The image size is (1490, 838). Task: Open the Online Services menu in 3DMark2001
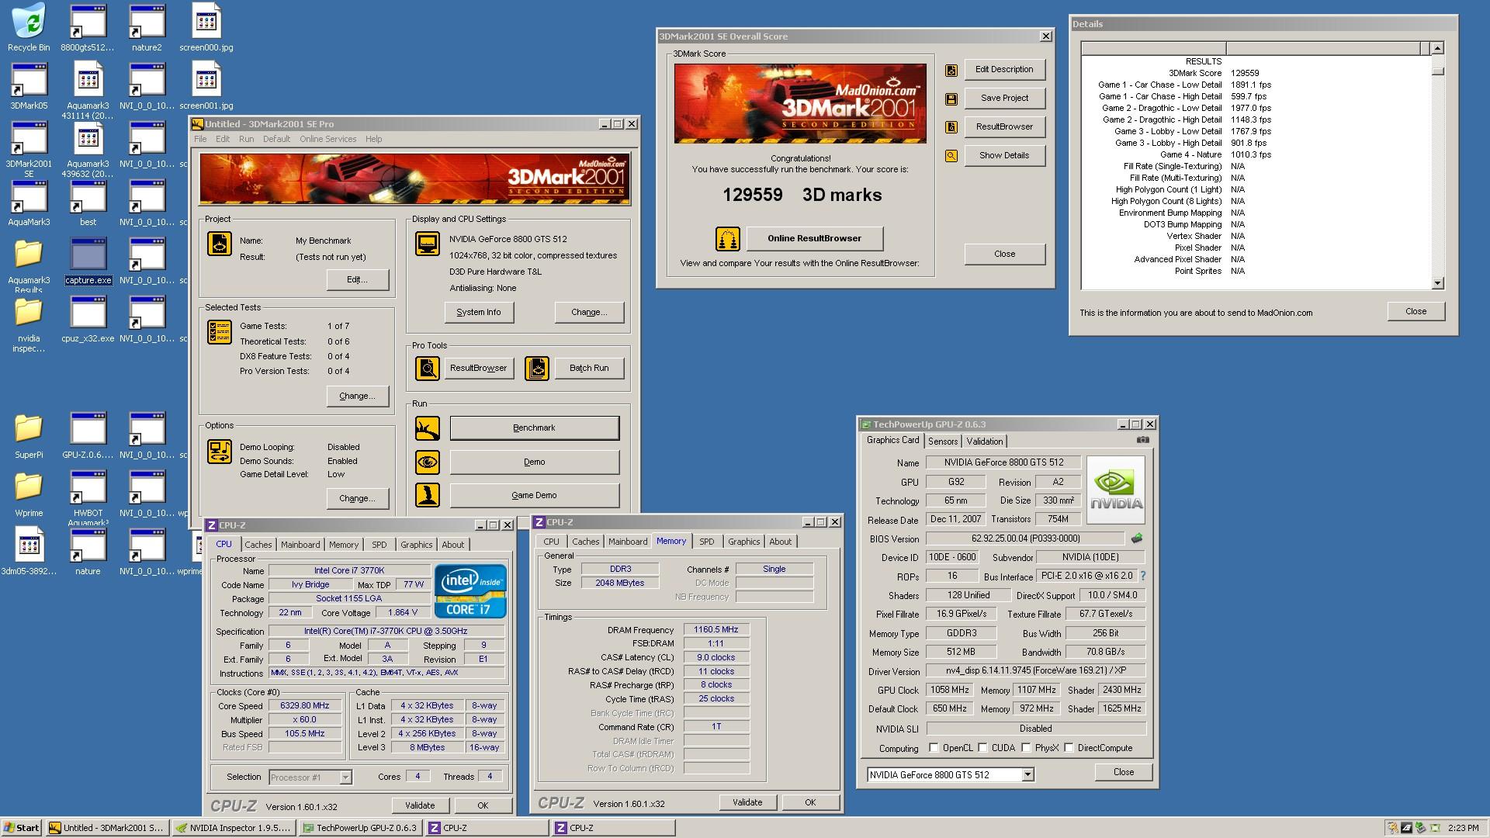(x=327, y=139)
